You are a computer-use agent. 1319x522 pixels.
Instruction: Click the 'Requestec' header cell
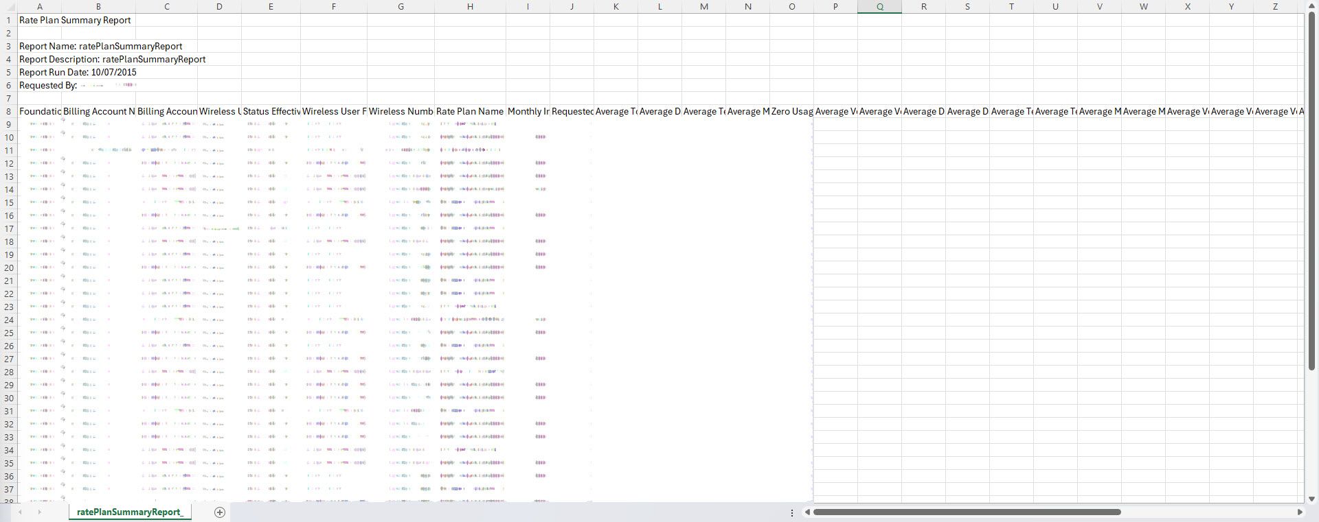click(572, 112)
